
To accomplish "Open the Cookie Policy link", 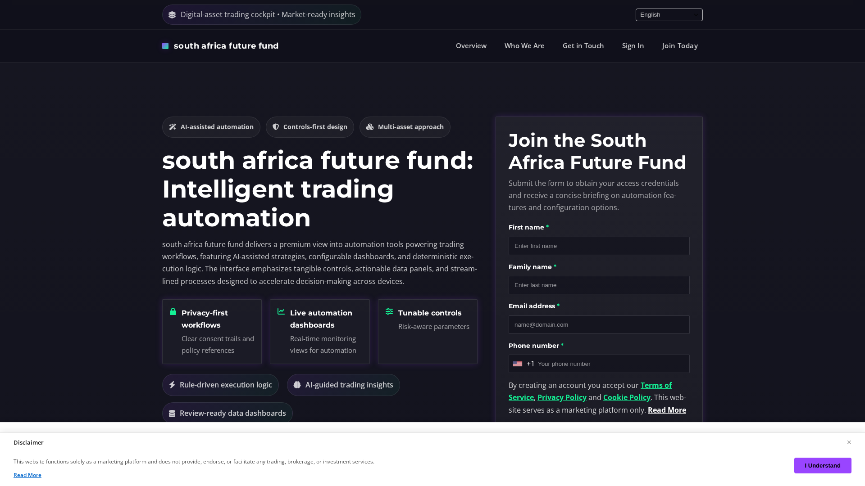I will (x=627, y=397).
